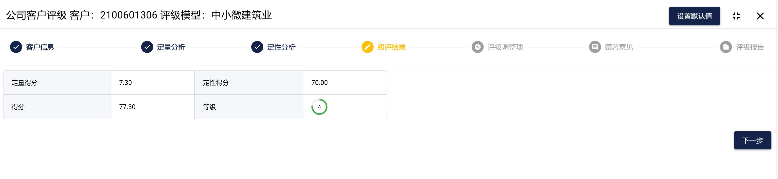The width and height of the screenshot is (778, 179).
Task: Select the 初评结果 step label
Action: point(391,47)
